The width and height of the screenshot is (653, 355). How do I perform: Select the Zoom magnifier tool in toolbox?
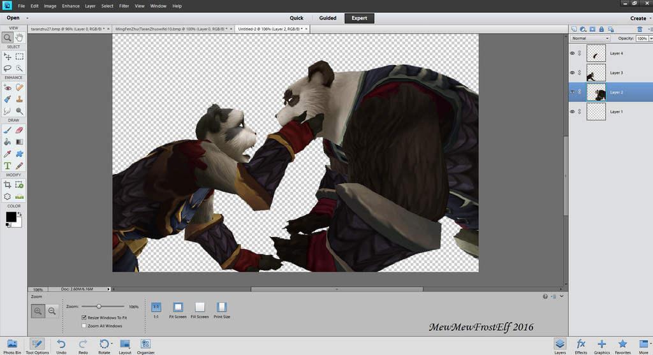8,38
